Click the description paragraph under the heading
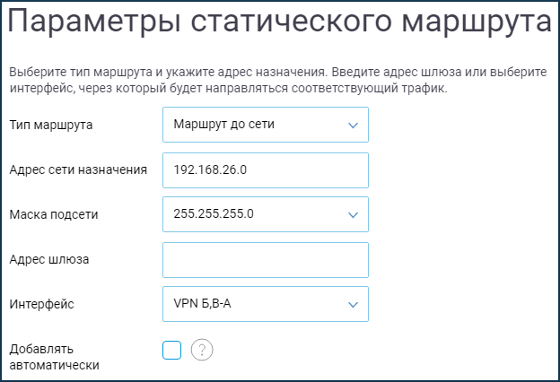The image size is (560, 382). [x=278, y=80]
